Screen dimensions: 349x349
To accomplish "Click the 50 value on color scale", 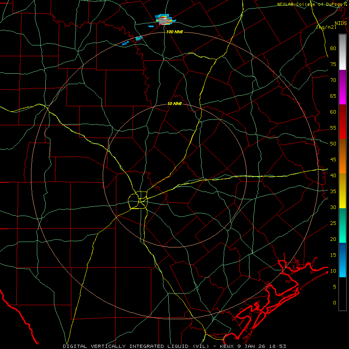I will click(333, 144).
